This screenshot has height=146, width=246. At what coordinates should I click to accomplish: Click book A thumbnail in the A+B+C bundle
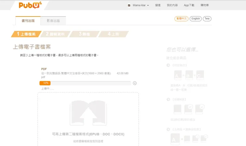click(178, 75)
